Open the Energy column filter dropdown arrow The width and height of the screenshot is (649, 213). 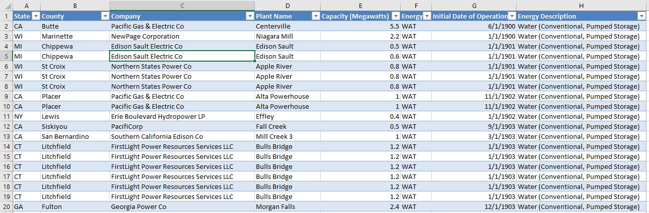[x=427, y=16]
